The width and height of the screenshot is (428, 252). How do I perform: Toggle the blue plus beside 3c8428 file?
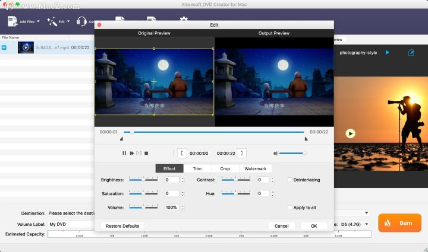[4, 47]
